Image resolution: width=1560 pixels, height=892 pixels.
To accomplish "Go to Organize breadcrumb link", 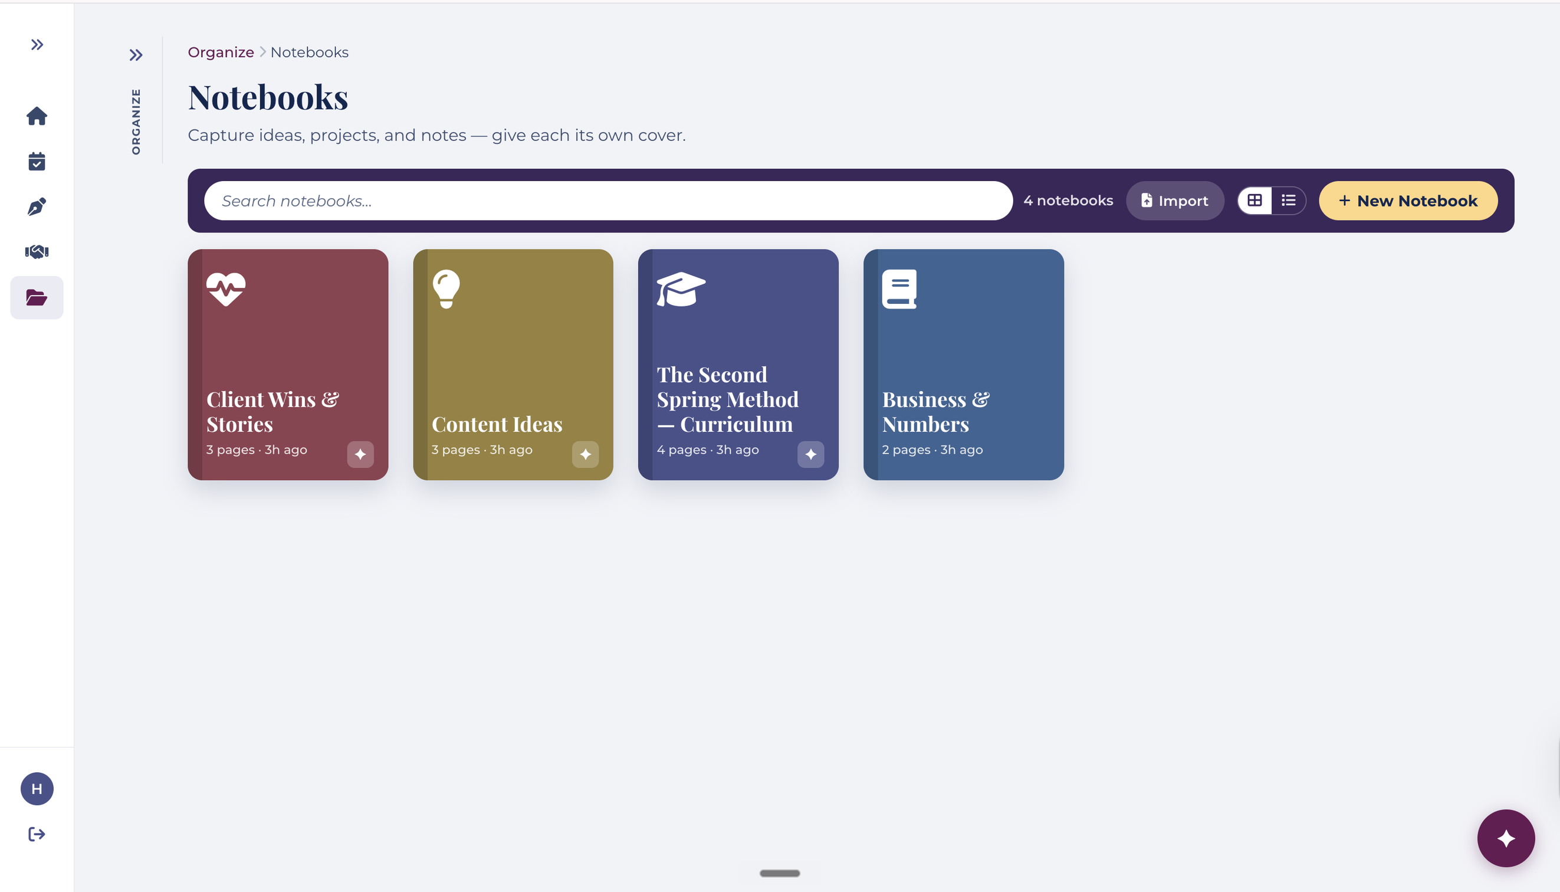I will point(221,52).
